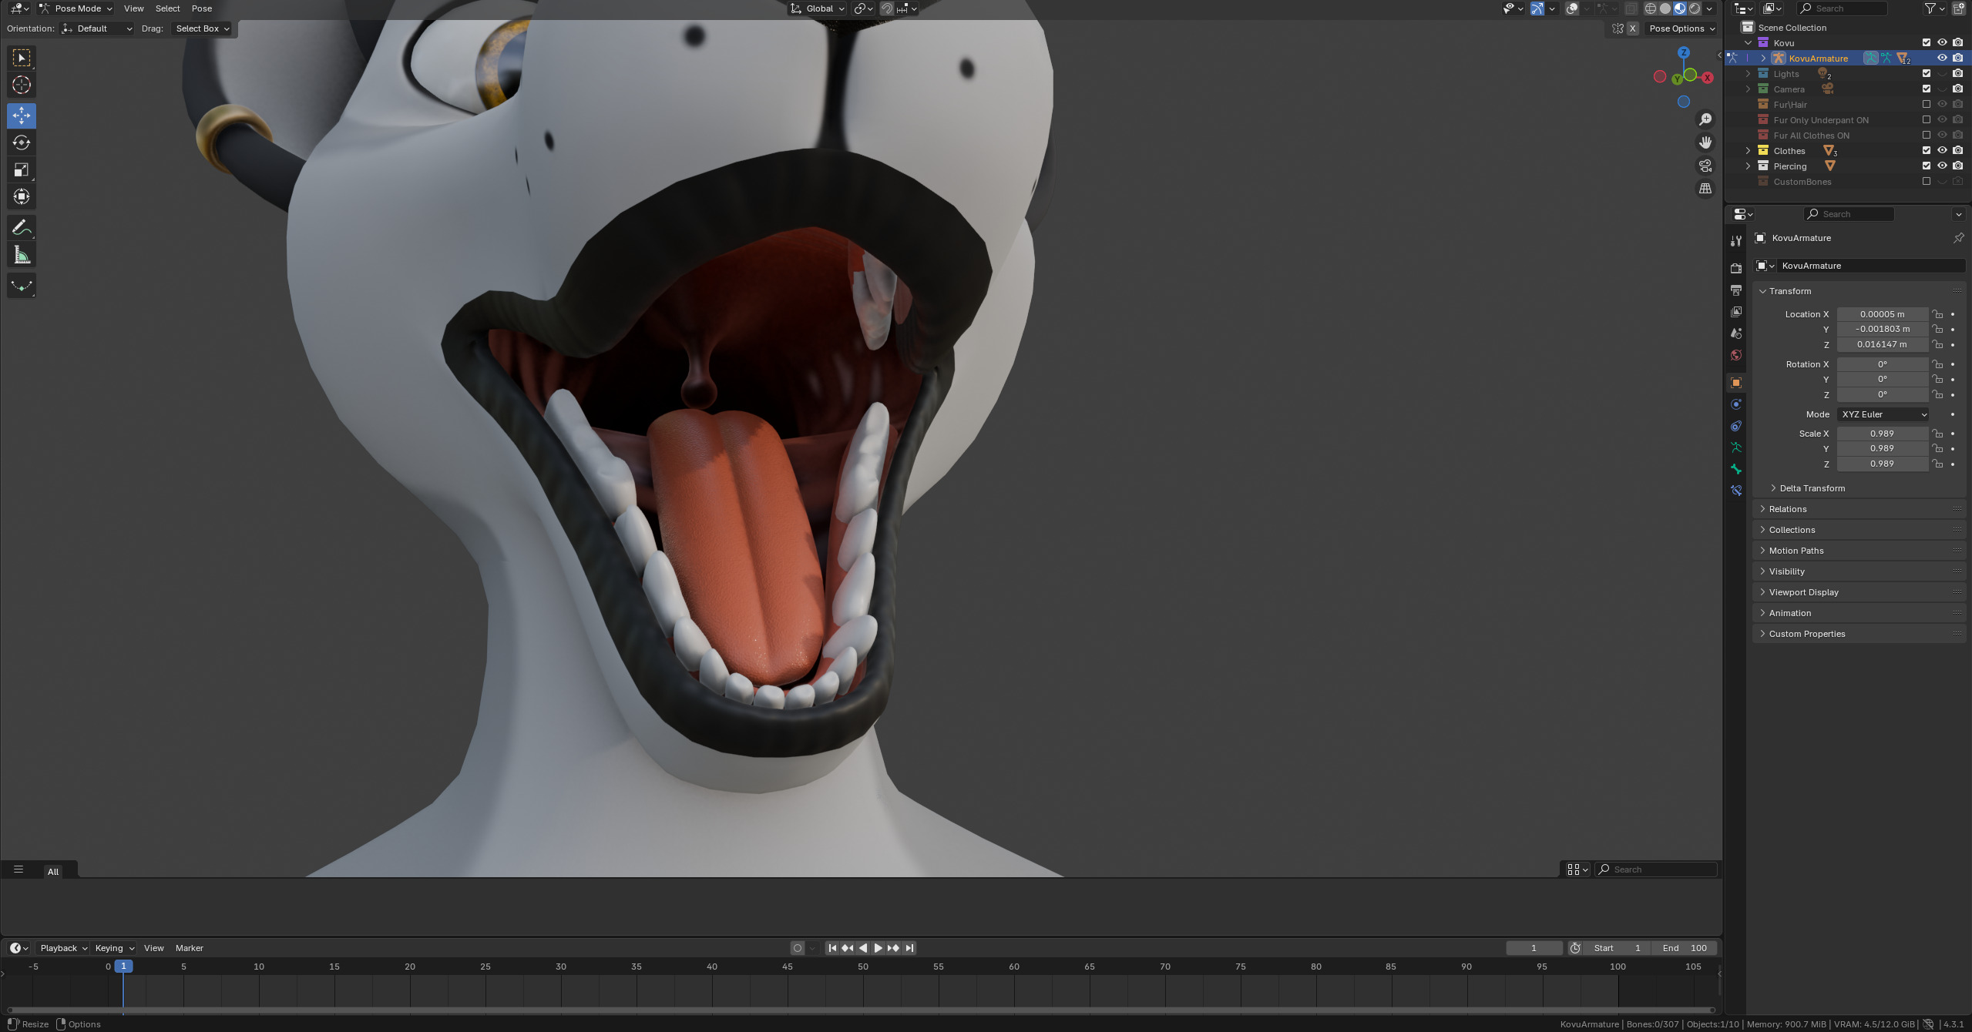The image size is (1972, 1032).
Task: Open the Bone properties tab
Action: coord(1735,468)
